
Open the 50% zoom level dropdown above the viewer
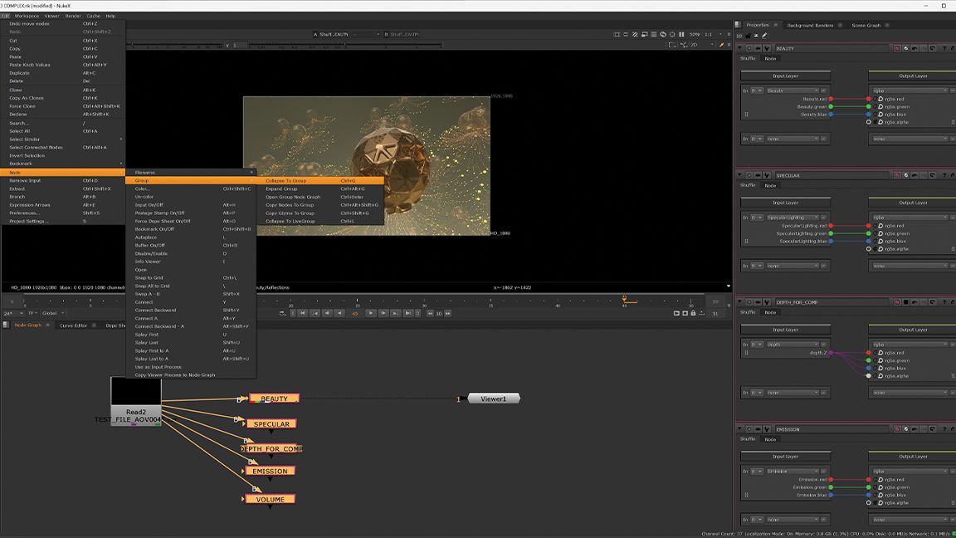pos(697,34)
